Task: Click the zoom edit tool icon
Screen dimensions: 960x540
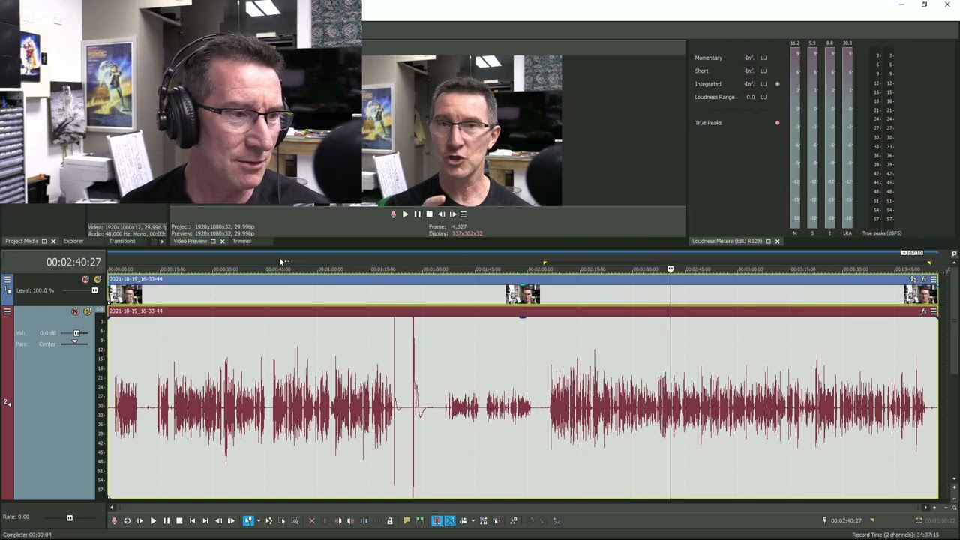Action: 295,520
